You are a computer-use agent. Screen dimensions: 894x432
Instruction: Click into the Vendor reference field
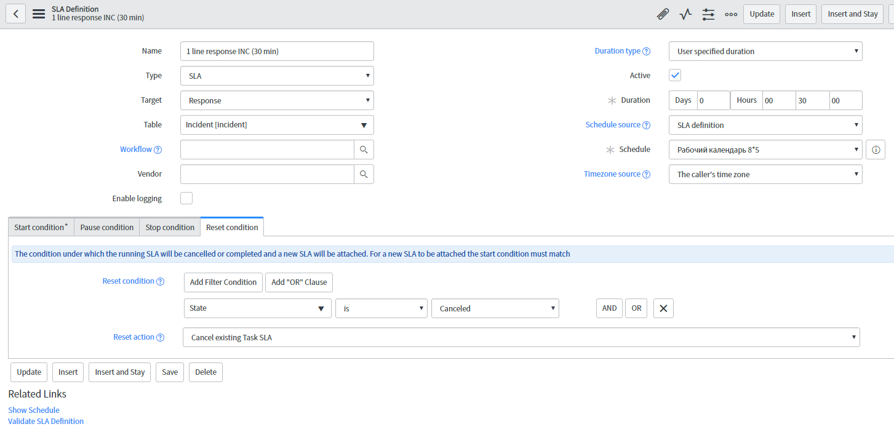click(x=267, y=174)
